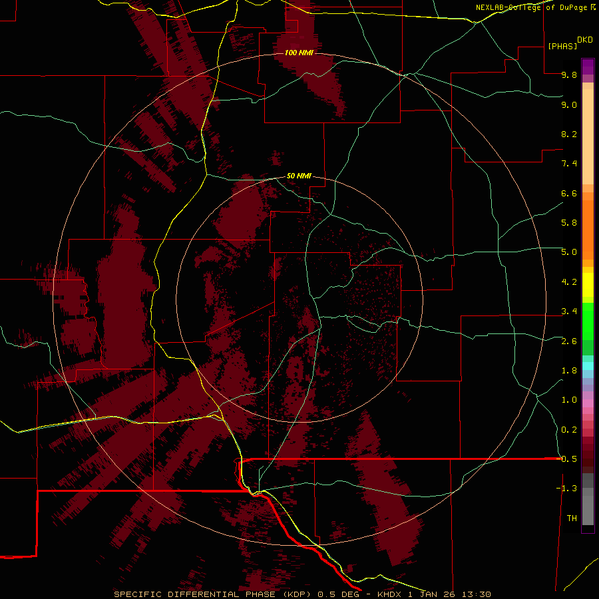Select the 5.8 legend value

(x=569, y=223)
